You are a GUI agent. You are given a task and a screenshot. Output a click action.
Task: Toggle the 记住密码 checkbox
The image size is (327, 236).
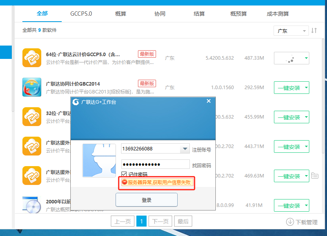coord(124,174)
